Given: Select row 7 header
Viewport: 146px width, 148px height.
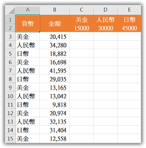Looking at the screenshot, I should [x=10, y=70].
